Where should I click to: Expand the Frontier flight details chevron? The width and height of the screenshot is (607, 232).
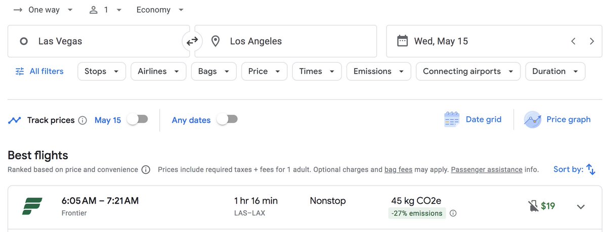[581, 206]
